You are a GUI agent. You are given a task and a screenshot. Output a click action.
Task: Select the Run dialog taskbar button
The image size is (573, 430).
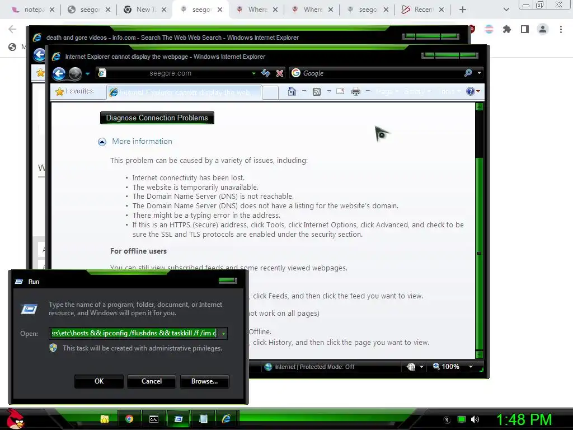(179, 419)
